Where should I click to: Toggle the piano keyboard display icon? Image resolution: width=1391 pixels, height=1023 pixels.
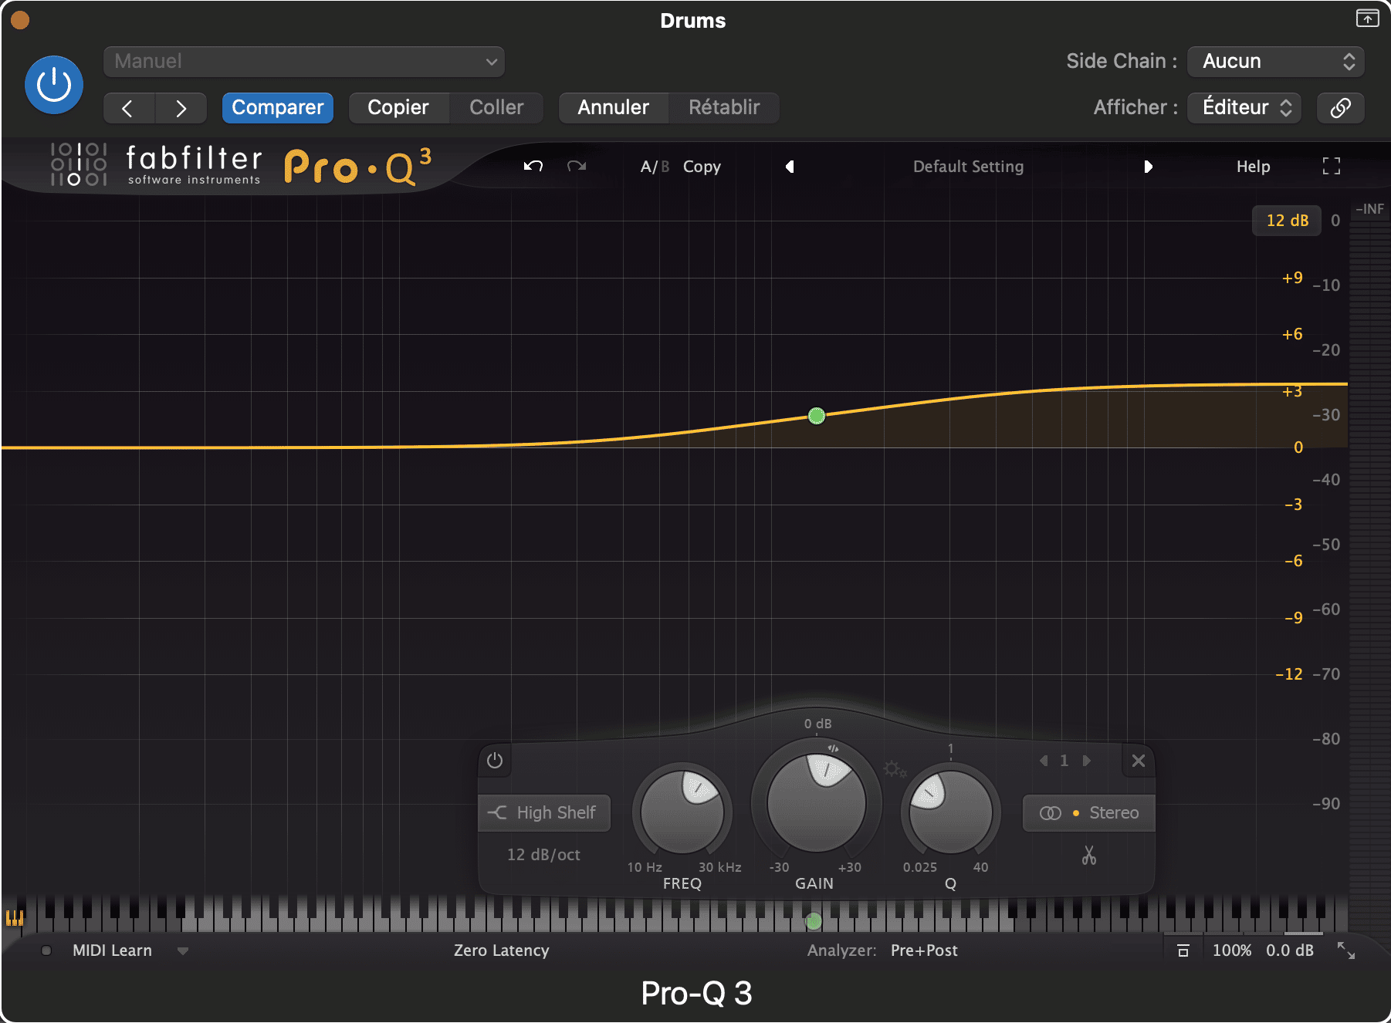pyautogui.click(x=15, y=917)
